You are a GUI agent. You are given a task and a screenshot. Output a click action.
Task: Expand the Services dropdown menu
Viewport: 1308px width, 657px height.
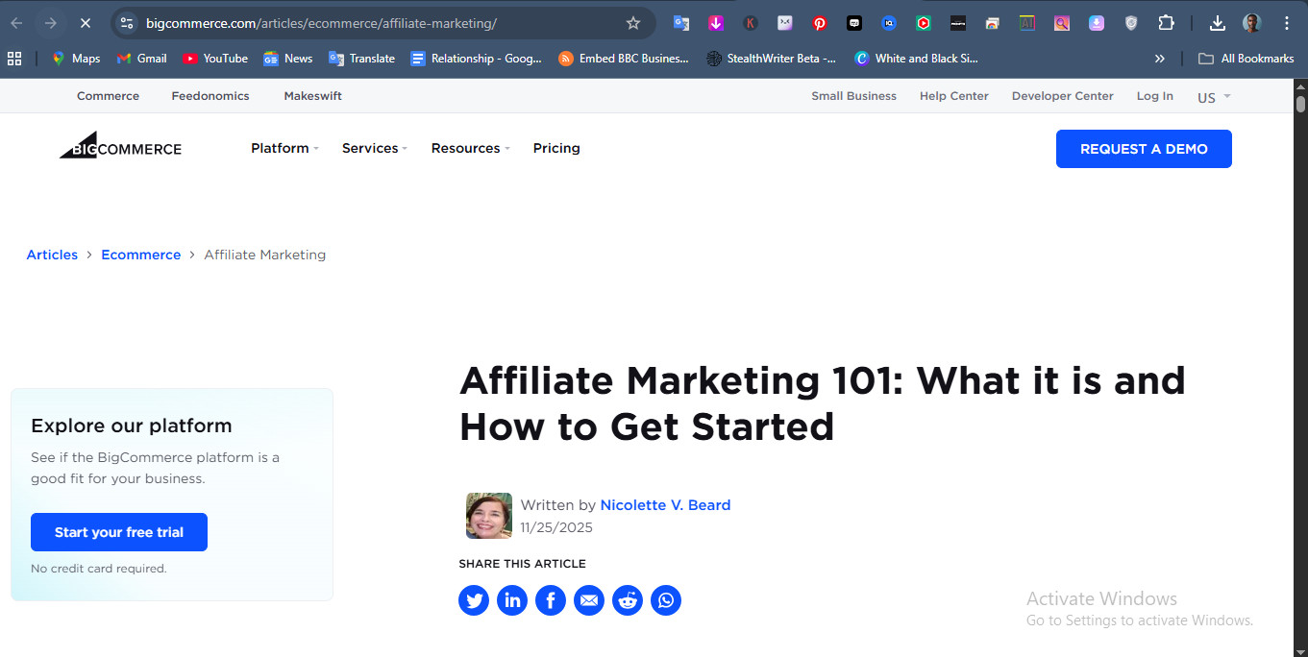374,148
